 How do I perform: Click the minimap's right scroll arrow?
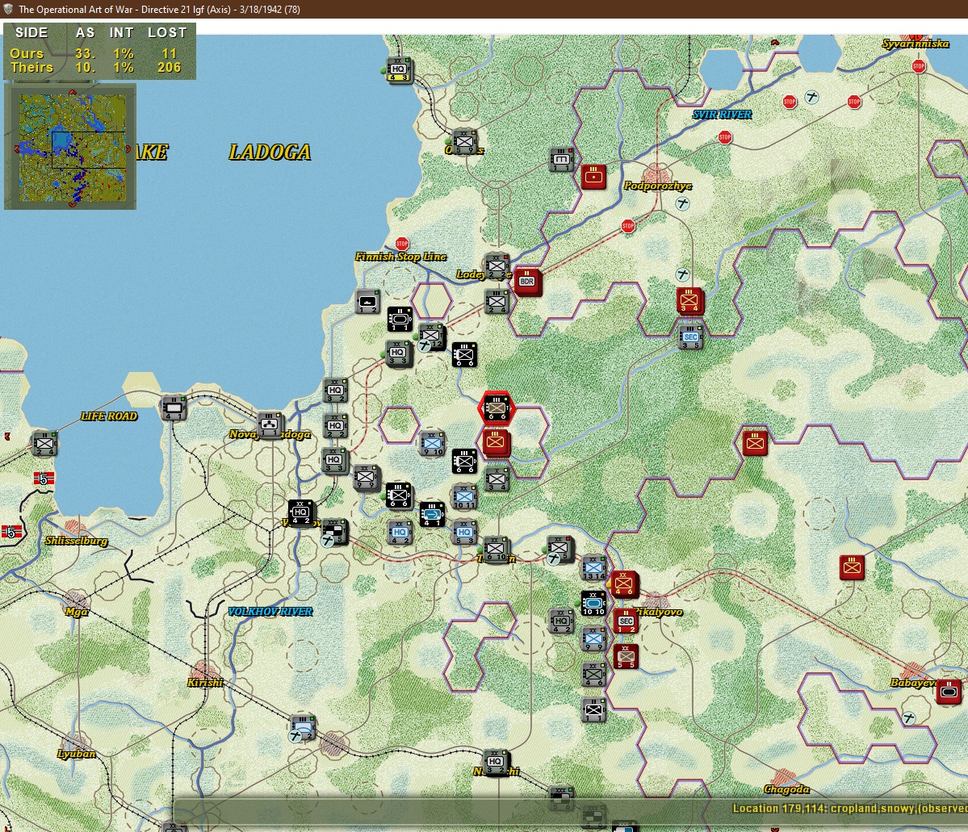(128, 148)
